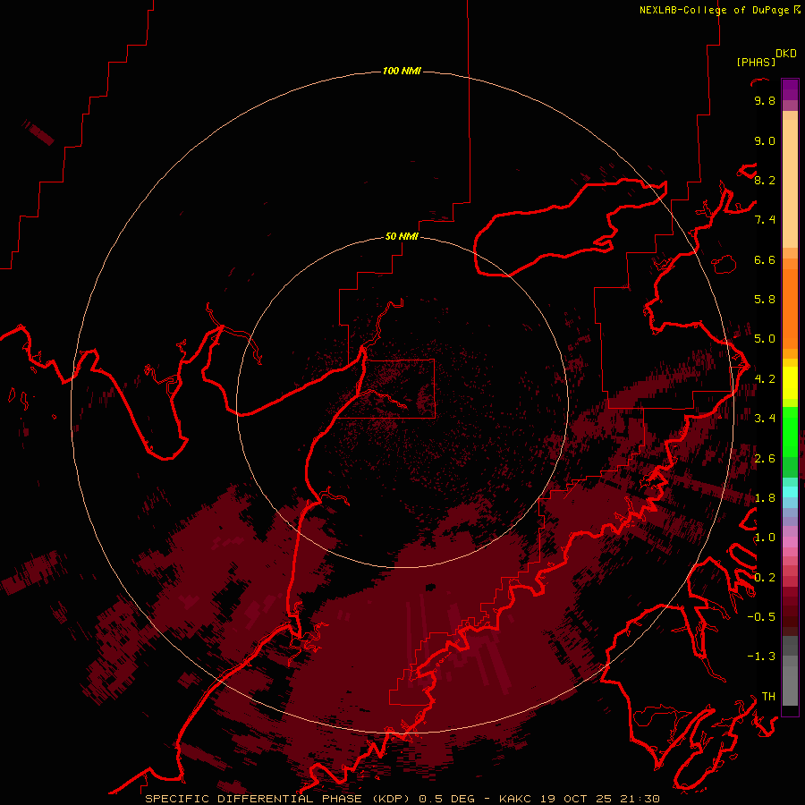The width and height of the screenshot is (805, 805).
Task: Click the 5.0 value on the color scale
Action: pos(765,339)
